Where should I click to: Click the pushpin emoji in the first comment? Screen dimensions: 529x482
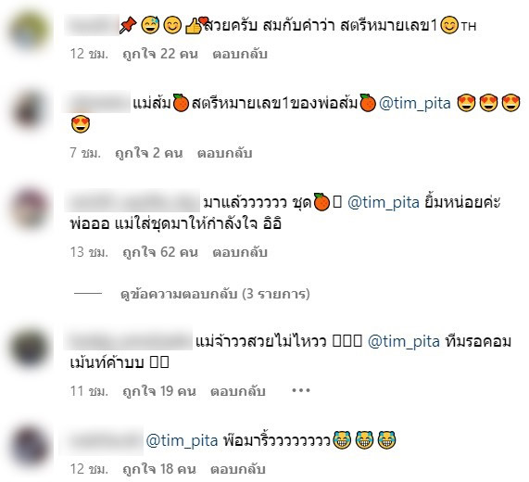[x=128, y=26]
